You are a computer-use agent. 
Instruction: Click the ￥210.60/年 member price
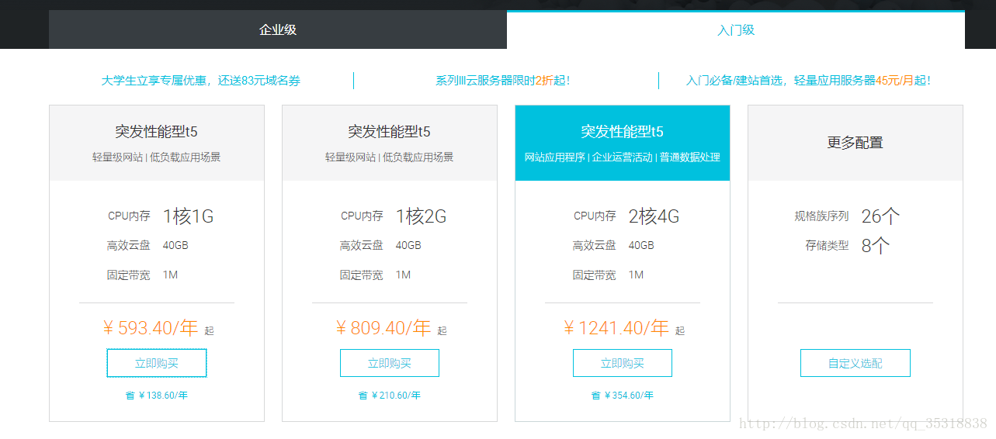[396, 396]
